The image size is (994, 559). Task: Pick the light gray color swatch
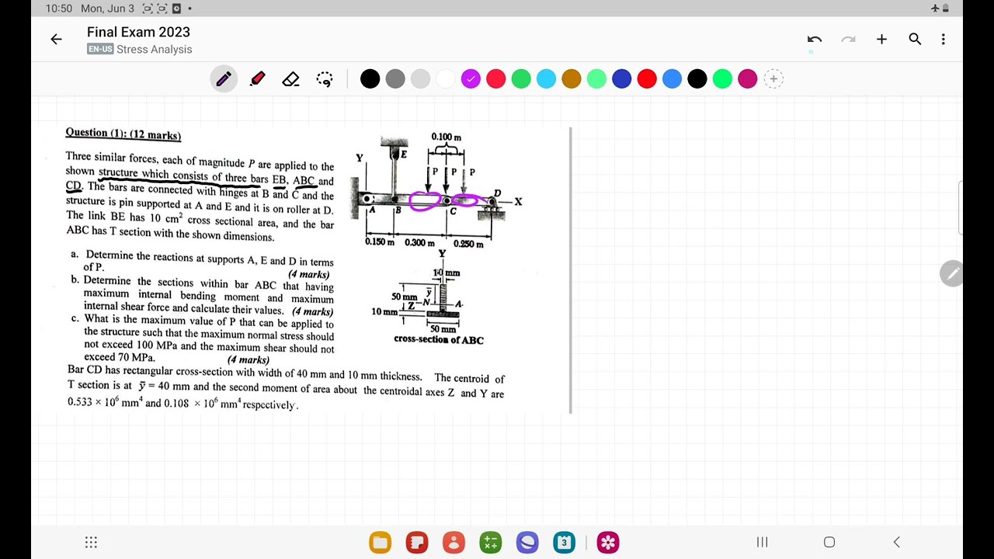point(420,79)
